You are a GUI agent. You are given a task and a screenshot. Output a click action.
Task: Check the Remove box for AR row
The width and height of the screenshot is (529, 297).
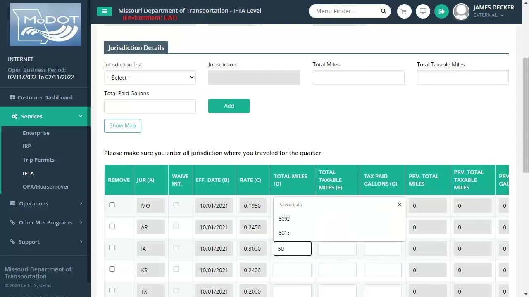pos(112,226)
